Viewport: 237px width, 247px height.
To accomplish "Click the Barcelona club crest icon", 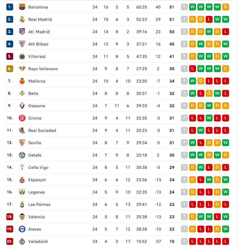I will point(22,7).
